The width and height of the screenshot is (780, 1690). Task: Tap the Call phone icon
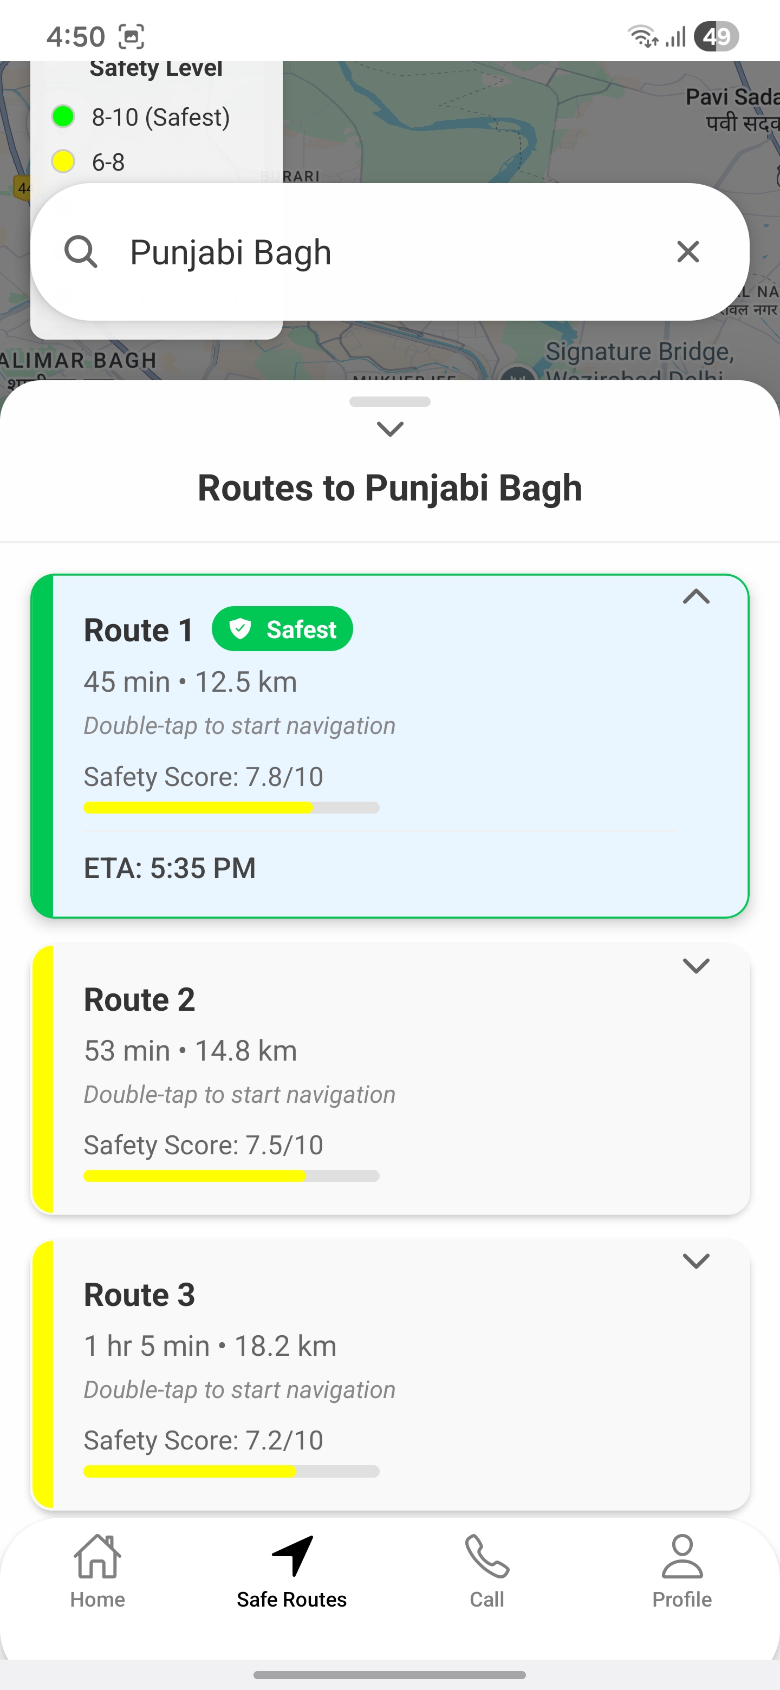tap(486, 1556)
